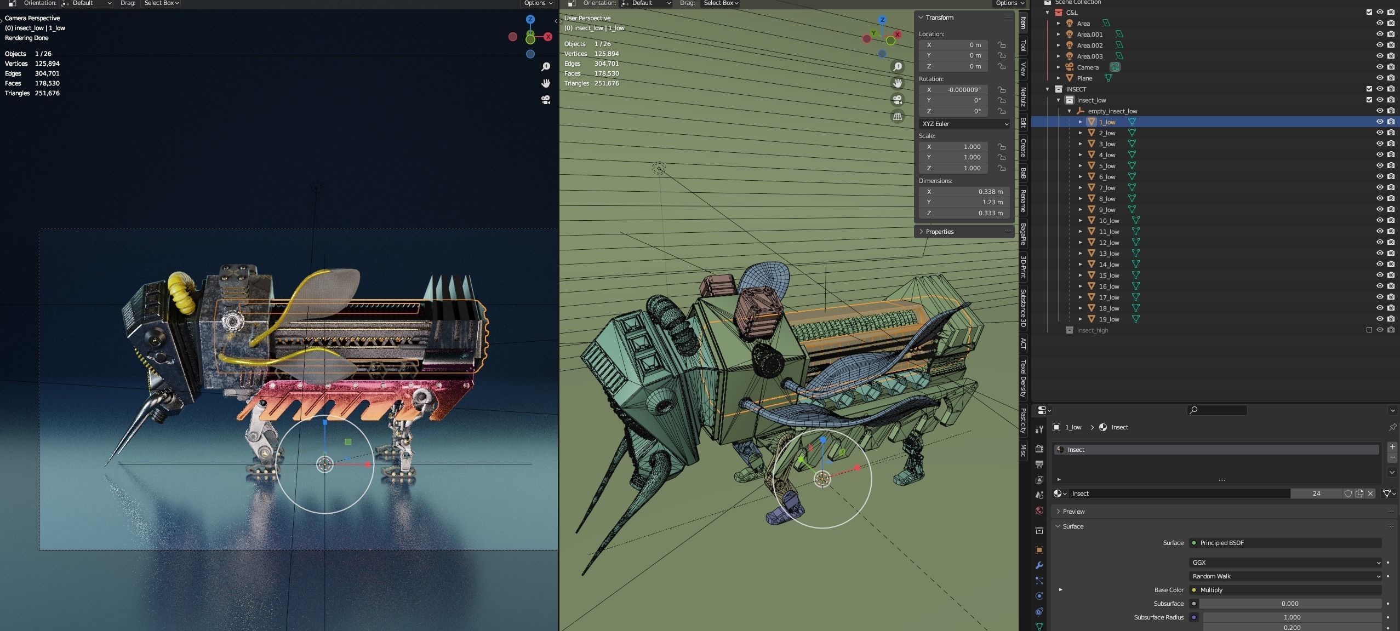The image size is (1400, 631).
Task: Unlink Insect material with X icon
Action: click(1370, 494)
